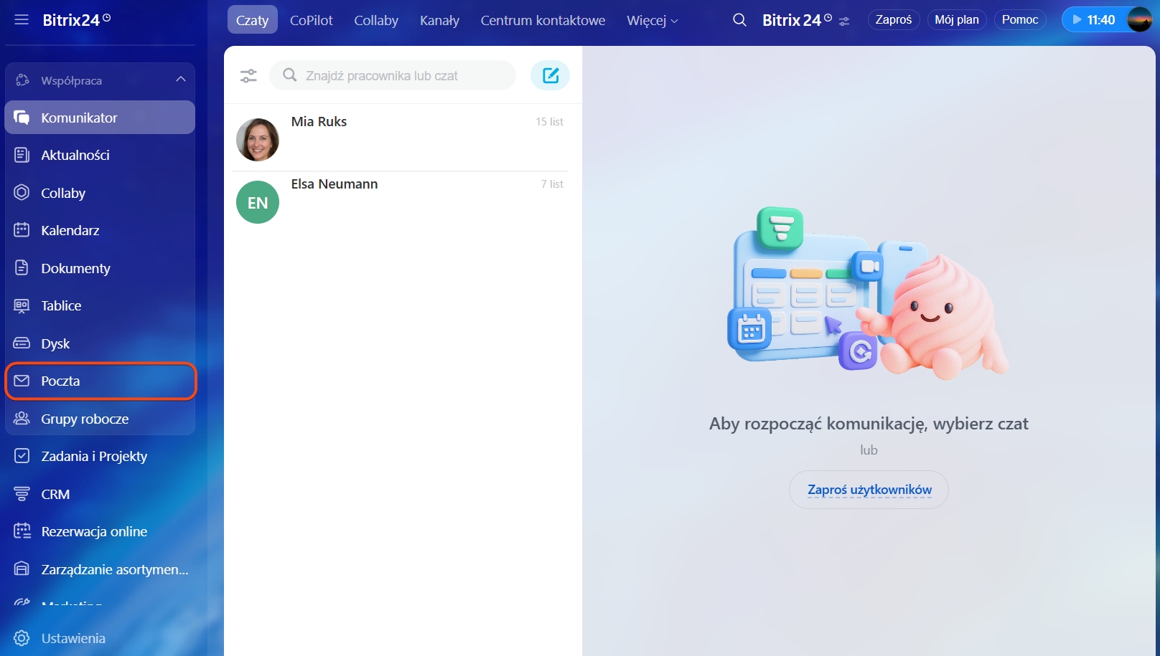Select Komunikator in the sidebar

(100, 118)
